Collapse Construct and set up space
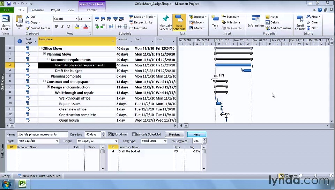Image resolution: width=335 pixels, height=190 pixels. (x=44, y=81)
